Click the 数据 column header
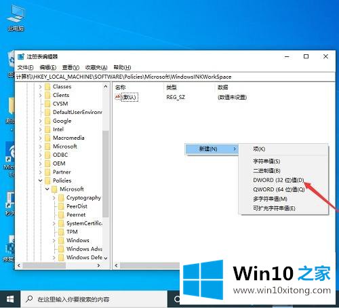Screen dimensions: 339x308 [x=222, y=88]
